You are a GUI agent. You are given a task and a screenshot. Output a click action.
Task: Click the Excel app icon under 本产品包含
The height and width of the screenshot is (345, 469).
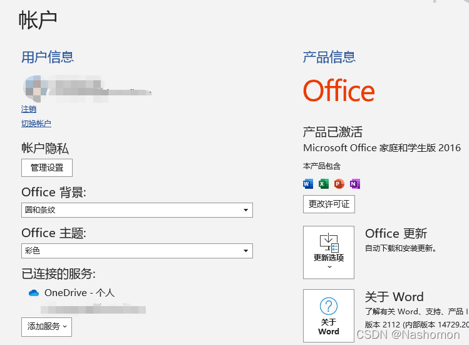pyautogui.click(x=323, y=184)
